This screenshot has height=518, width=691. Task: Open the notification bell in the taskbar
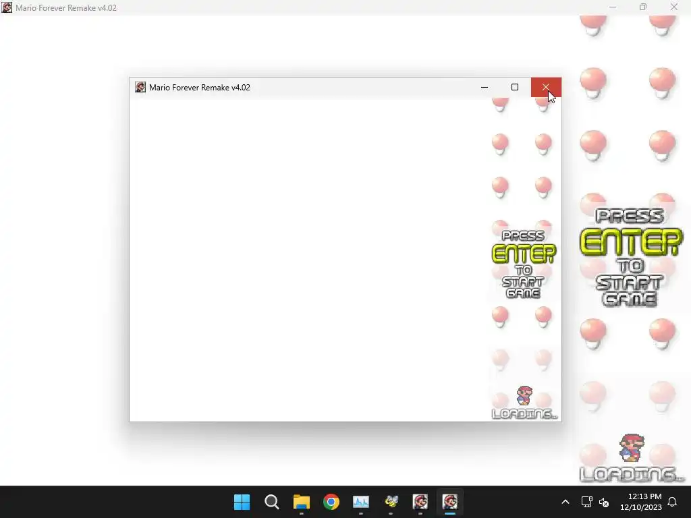(x=673, y=502)
